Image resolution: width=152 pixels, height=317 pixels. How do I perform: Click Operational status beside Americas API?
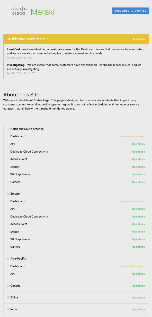click(x=139, y=144)
